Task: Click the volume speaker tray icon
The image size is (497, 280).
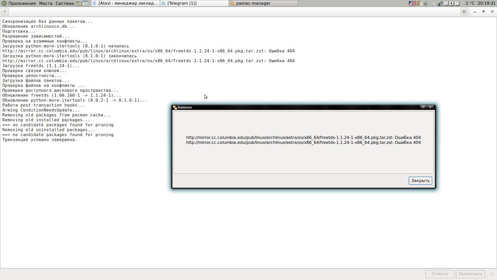Action: [426, 3]
